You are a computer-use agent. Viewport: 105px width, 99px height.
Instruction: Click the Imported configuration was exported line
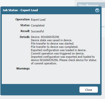63,57
